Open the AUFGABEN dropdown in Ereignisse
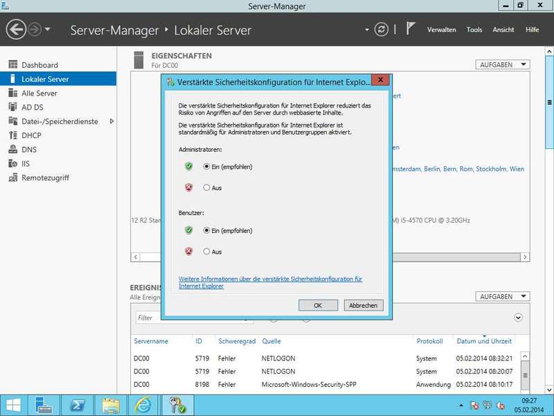Viewport: 554px width, 416px height. [x=503, y=297]
